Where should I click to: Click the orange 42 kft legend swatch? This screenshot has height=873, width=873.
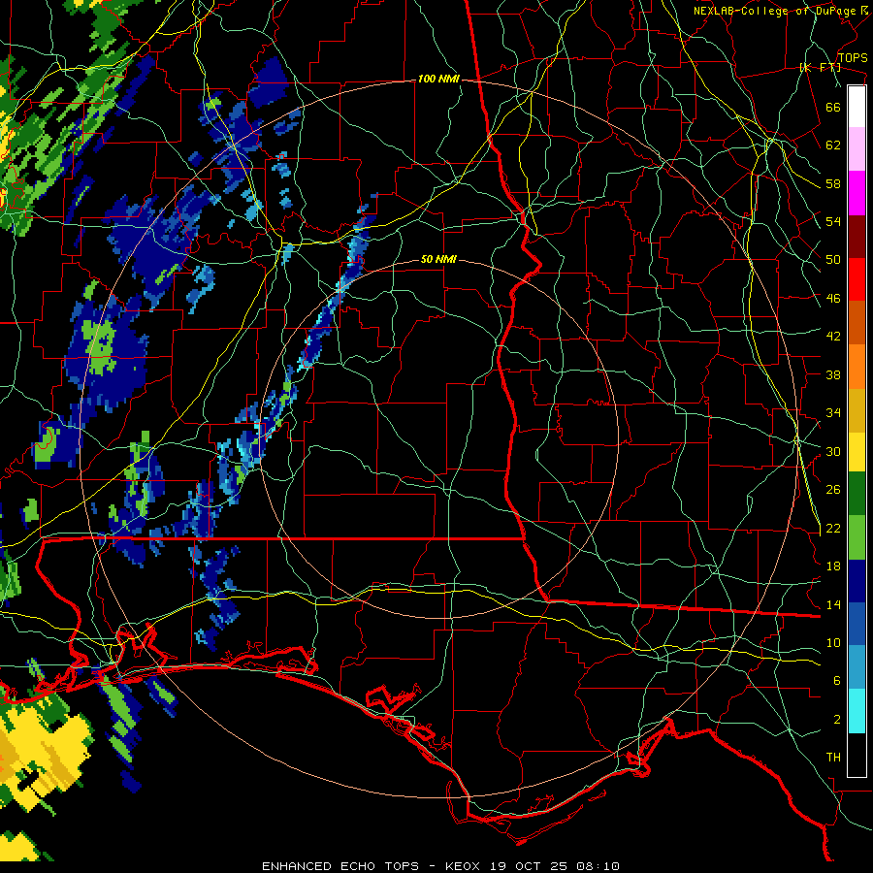(857, 367)
